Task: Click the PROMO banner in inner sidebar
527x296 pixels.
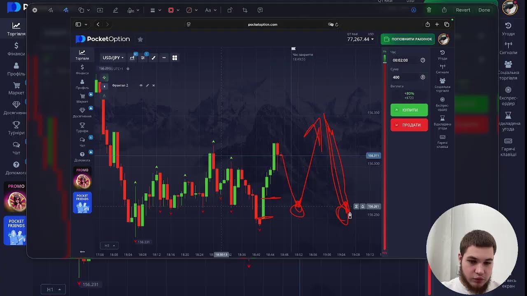Action: 82,178
